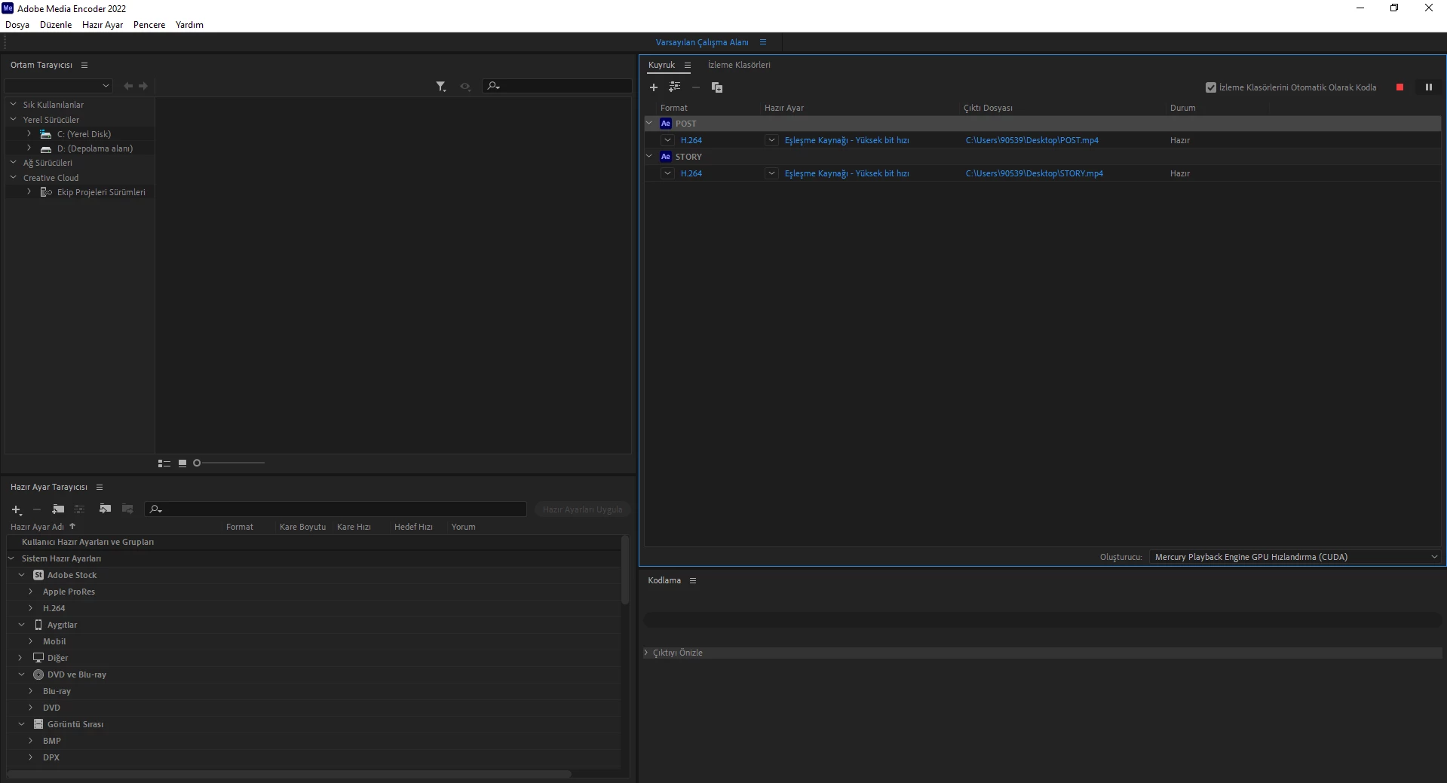This screenshot has width=1447, height=783.
Task: Click the Varsayılan Çalışma Alanı workspace label
Action: coord(702,42)
